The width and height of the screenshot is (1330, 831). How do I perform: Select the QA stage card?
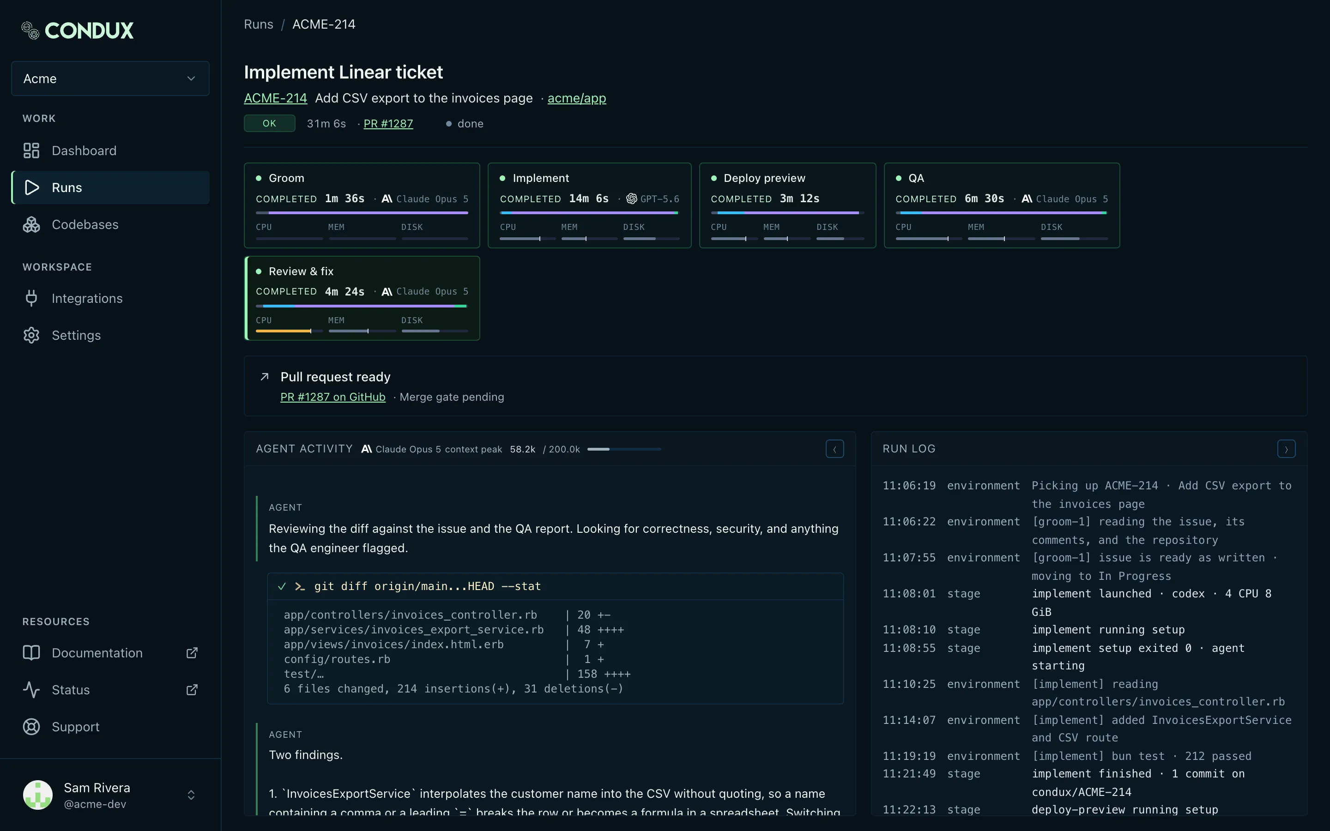click(x=1002, y=205)
